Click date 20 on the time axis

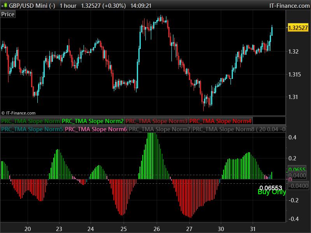click(x=28, y=229)
